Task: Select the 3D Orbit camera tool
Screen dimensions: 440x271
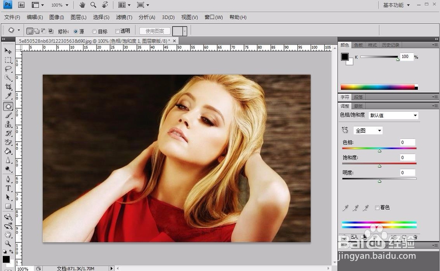Action: coord(8,226)
